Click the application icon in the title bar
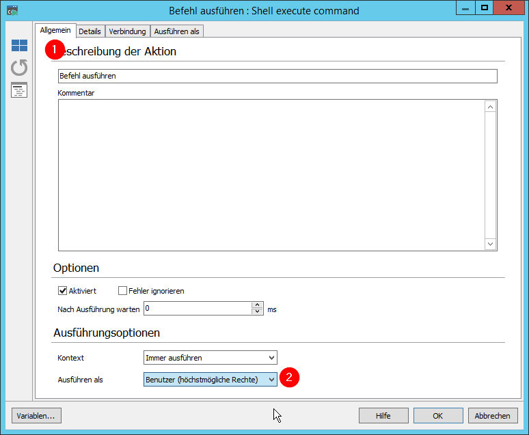The image size is (529, 435). tap(12, 9)
